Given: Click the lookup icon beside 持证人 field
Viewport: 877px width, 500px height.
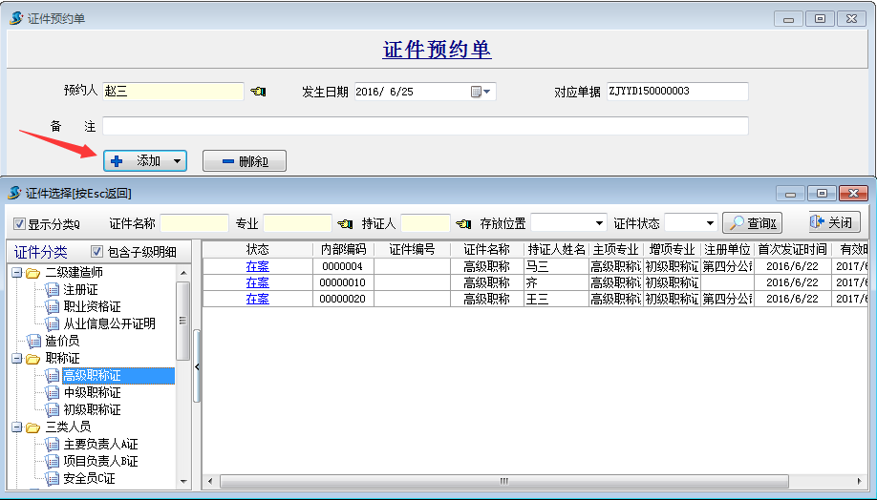Looking at the screenshot, I should [x=463, y=223].
